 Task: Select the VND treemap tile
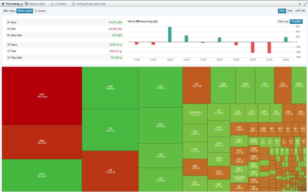tap(42, 142)
